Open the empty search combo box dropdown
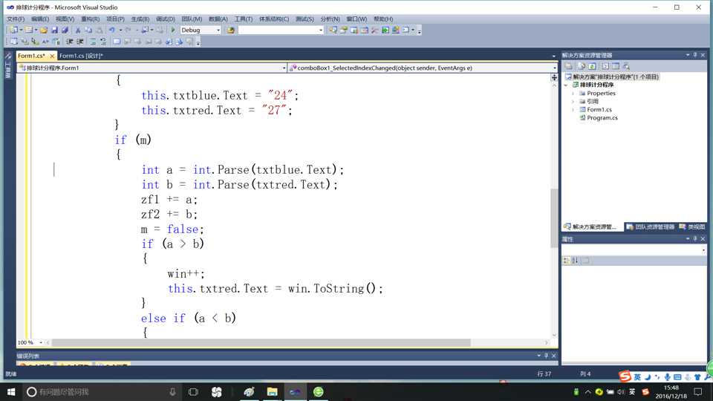Image resolution: width=713 pixels, height=401 pixels. (x=321, y=30)
